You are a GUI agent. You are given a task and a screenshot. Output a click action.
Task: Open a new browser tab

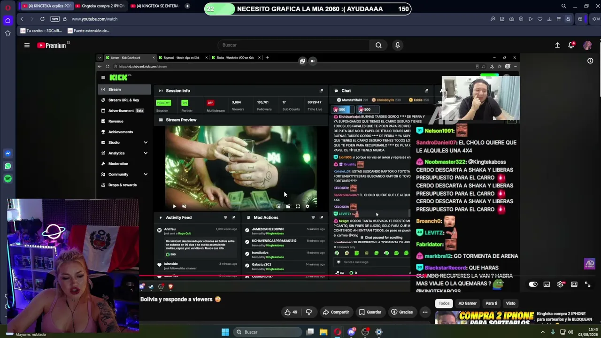(187, 6)
